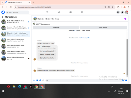Click the message 'Please contact me I'm interested'
The width and height of the screenshot is (131, 98).
click(56, 70)
